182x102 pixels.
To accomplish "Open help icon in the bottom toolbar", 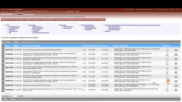I will click(33, 99).
